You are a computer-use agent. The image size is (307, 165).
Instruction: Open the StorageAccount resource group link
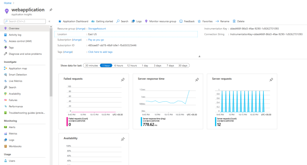[x=97, y=29]
